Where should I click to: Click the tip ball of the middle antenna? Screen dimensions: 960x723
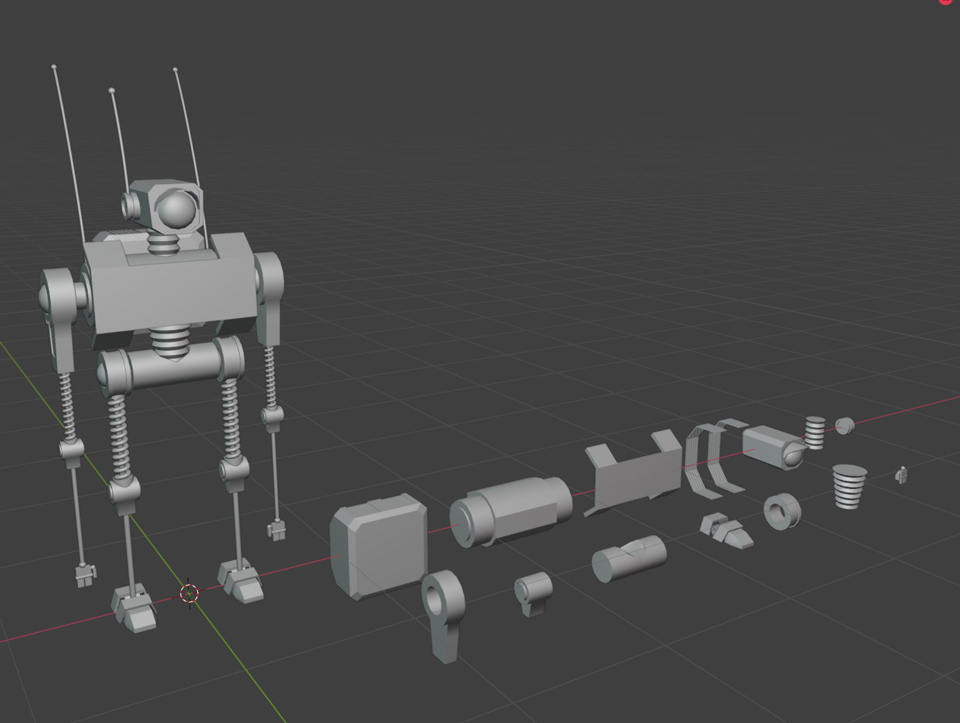tap(111, 90)
